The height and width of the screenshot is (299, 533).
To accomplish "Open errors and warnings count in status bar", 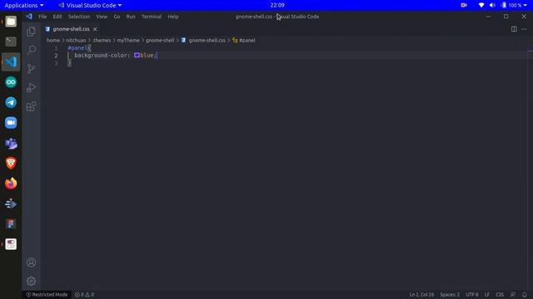I will (84, 295).
